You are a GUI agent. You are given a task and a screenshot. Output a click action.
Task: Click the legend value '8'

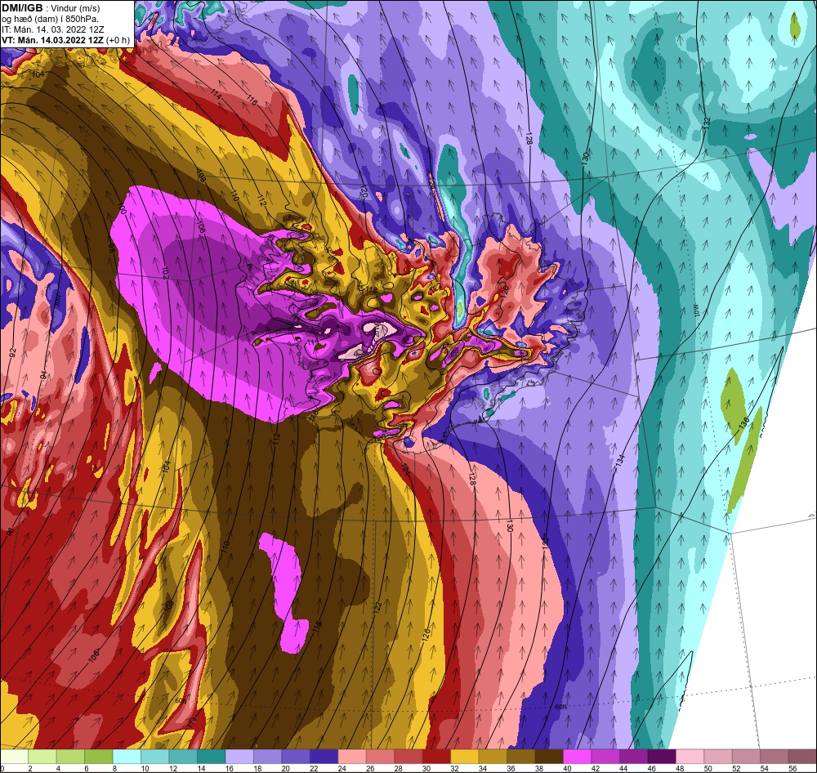pyautogui.click(x=114, y=768)
